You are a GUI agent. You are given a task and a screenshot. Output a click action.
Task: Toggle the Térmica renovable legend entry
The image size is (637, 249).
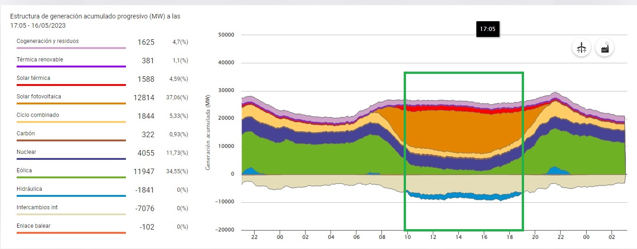click(40, 60)
